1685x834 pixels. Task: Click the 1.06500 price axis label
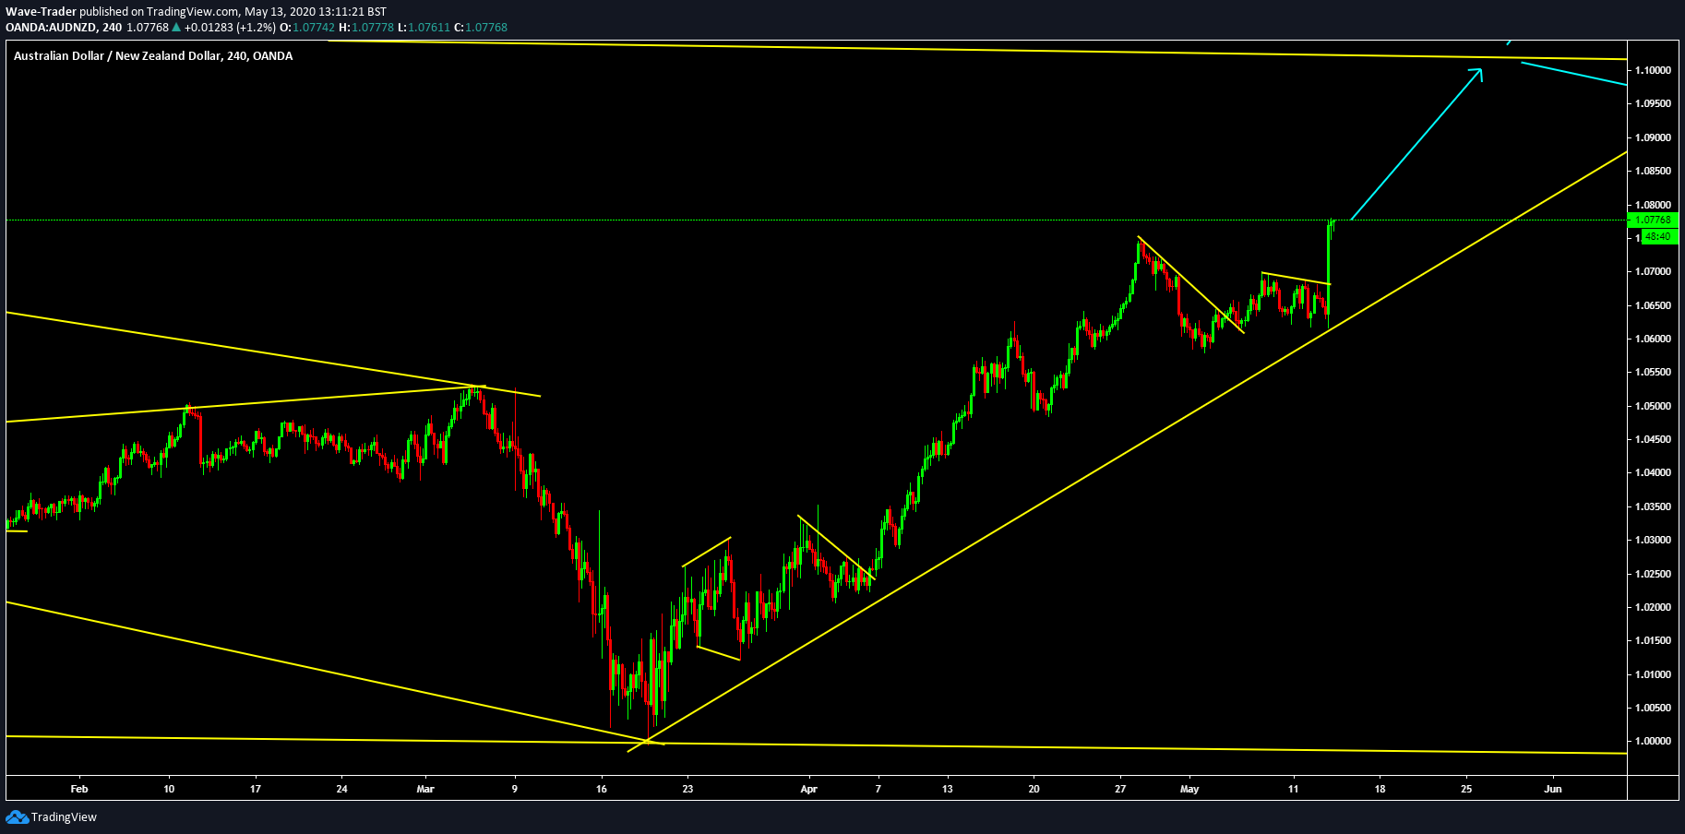tap(1653, 305)
